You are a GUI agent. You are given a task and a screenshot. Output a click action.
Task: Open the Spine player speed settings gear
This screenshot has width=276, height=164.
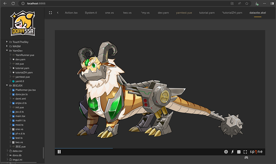(226, 152)
